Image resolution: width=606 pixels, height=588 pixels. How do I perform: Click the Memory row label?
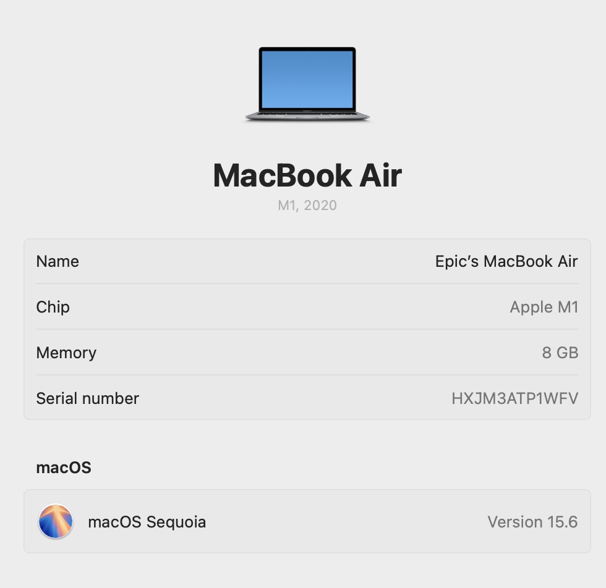point(66,353)
